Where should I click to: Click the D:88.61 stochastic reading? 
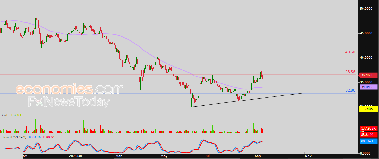click(49, 137)
